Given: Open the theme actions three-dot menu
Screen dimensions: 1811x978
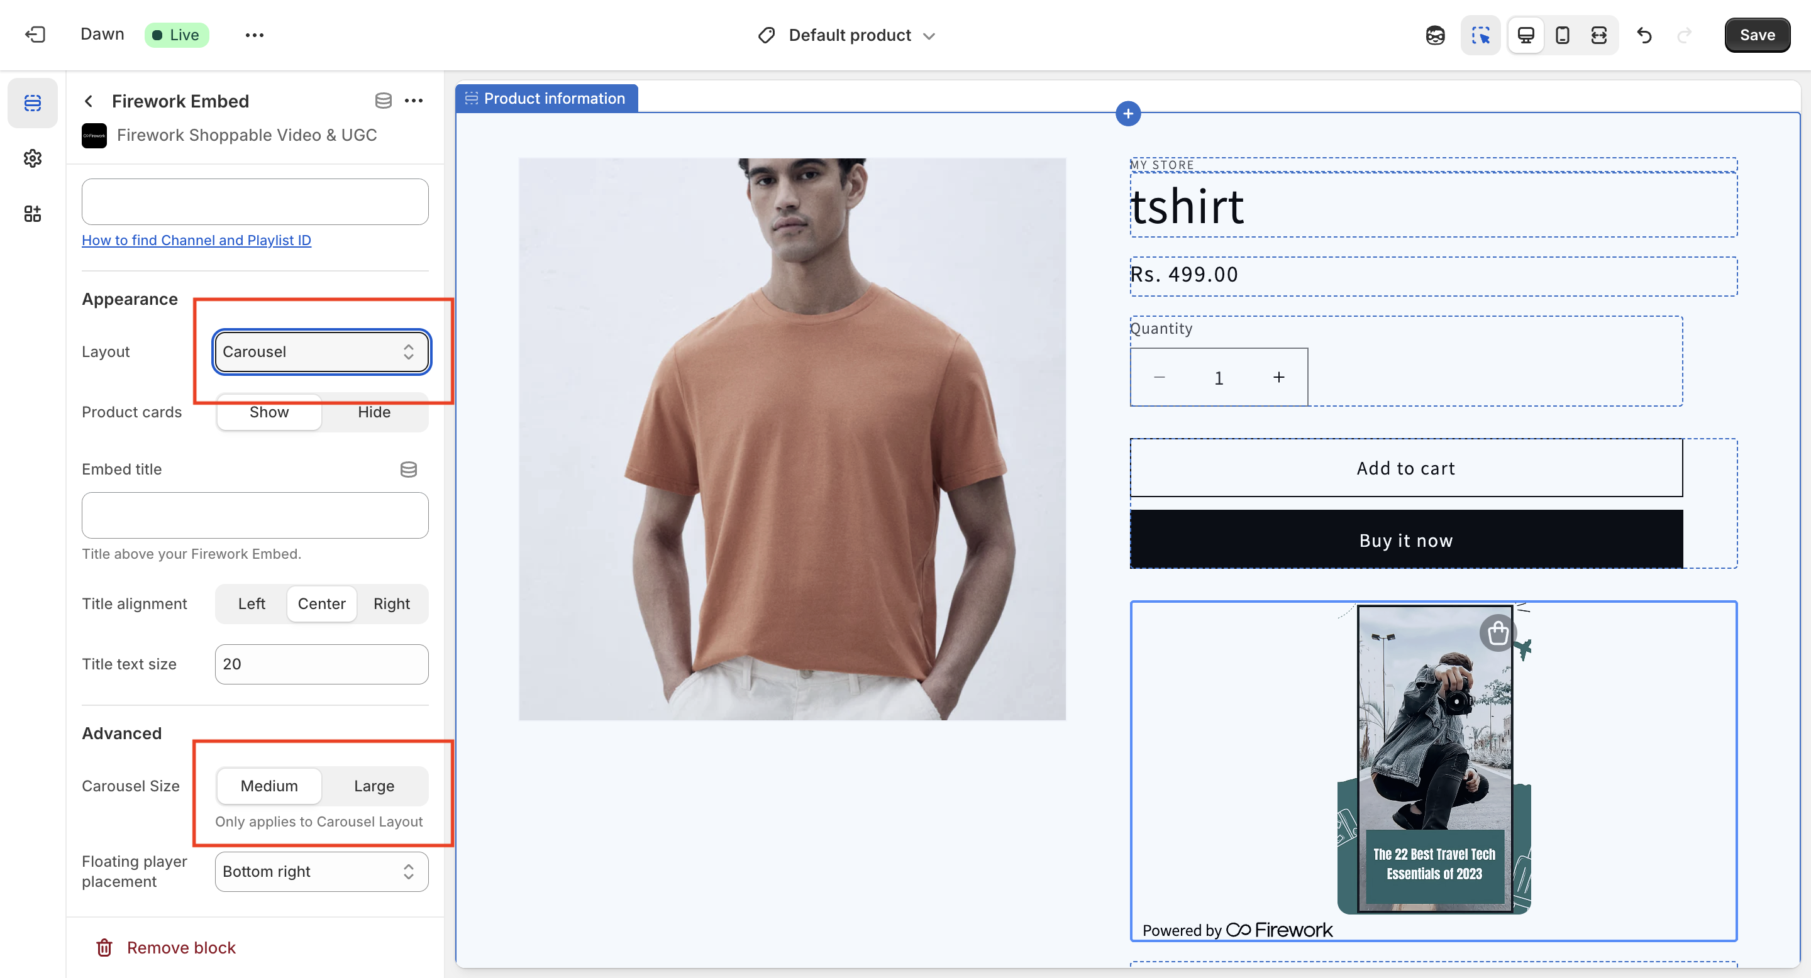Looking at the screenshot, I should pyautogui.click(x=255, y=35).
